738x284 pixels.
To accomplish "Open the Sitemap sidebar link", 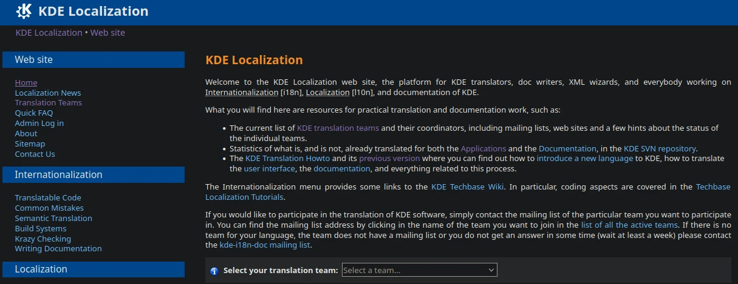I will coord(30,144).
